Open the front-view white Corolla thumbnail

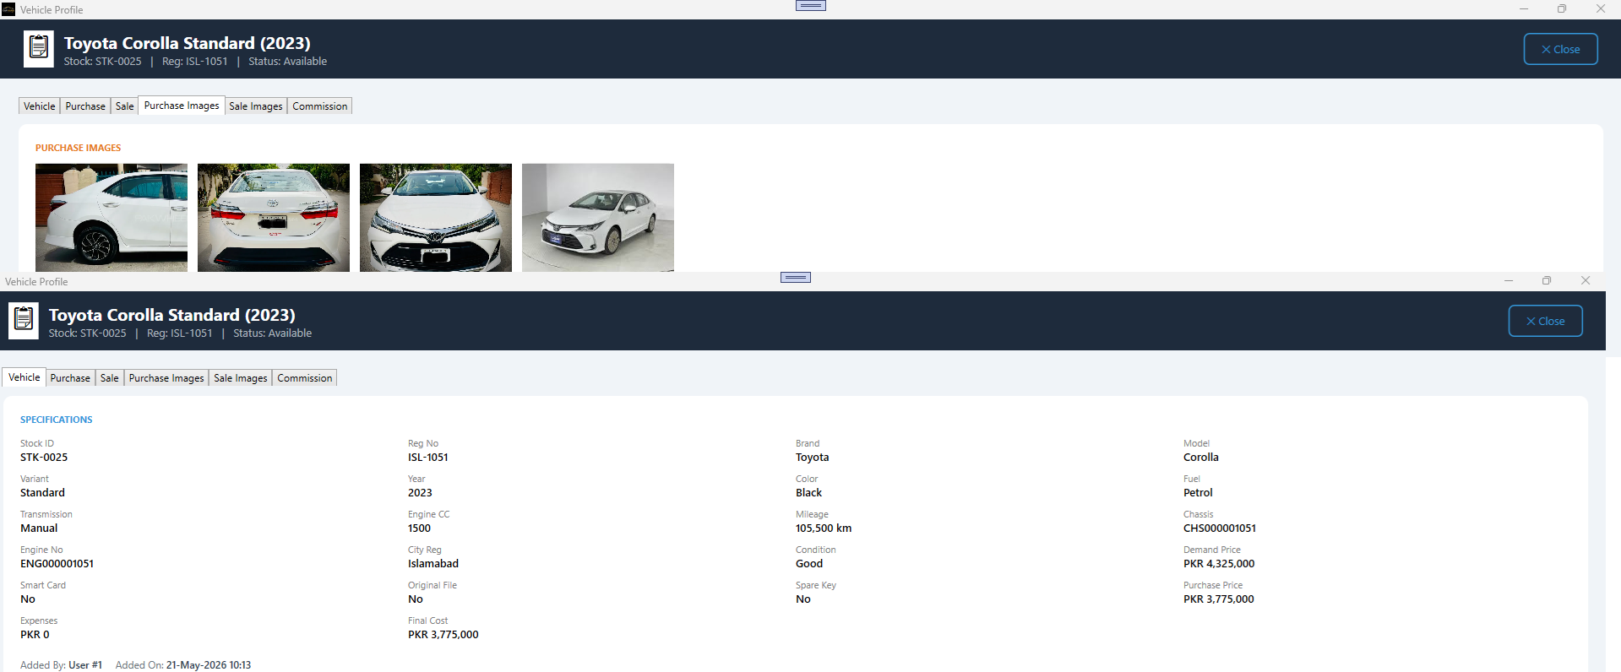click(x=436, y=218)
